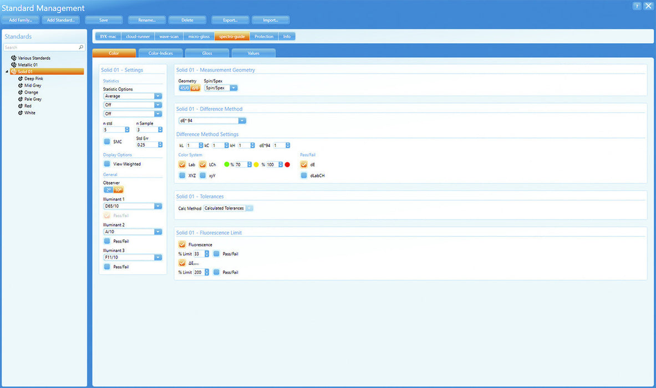The image size is (656, 388).
Task: Click the Orange standard icon in tree
Action: (x=21, y=93)
